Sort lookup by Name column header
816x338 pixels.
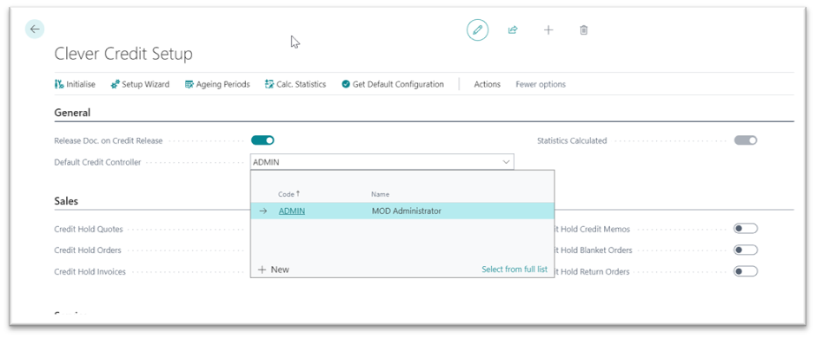(381, 194)
